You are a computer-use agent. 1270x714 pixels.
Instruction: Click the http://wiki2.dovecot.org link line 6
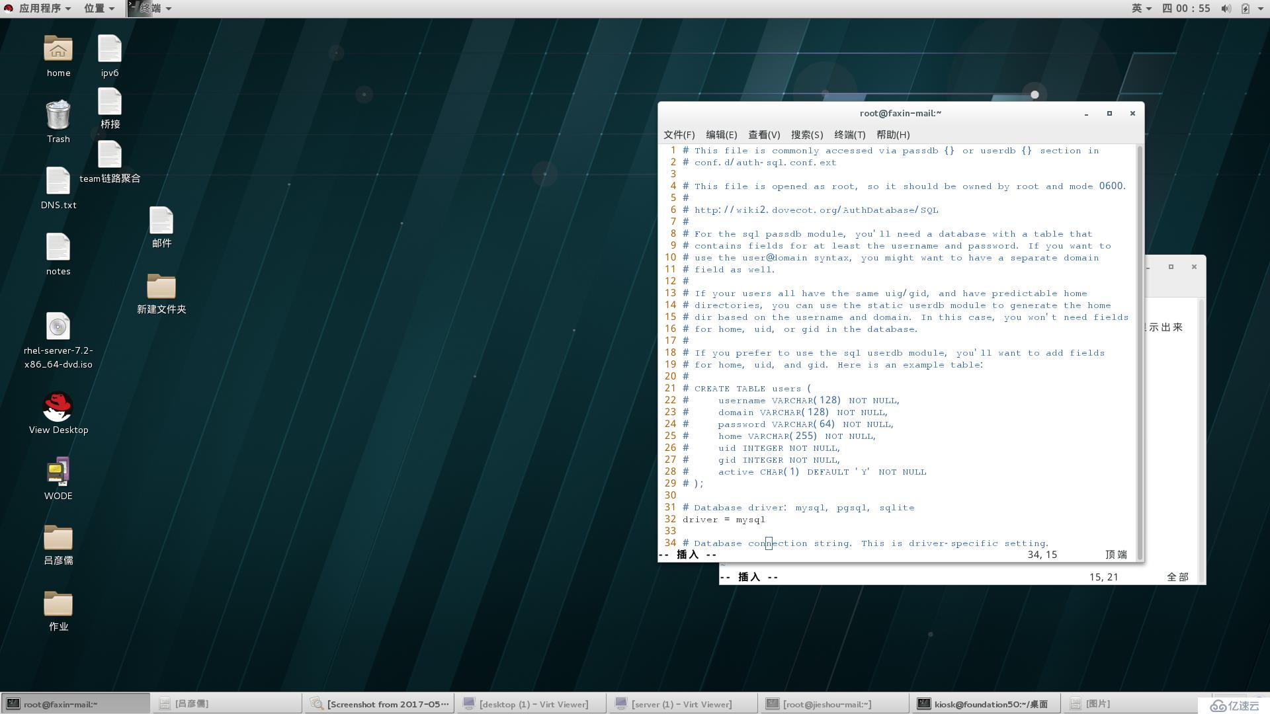[x=816, y=209]
